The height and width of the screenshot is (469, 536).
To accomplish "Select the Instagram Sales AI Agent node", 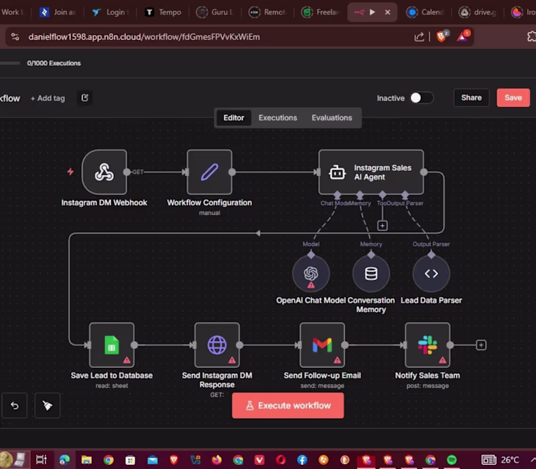I will click(371, 172).
